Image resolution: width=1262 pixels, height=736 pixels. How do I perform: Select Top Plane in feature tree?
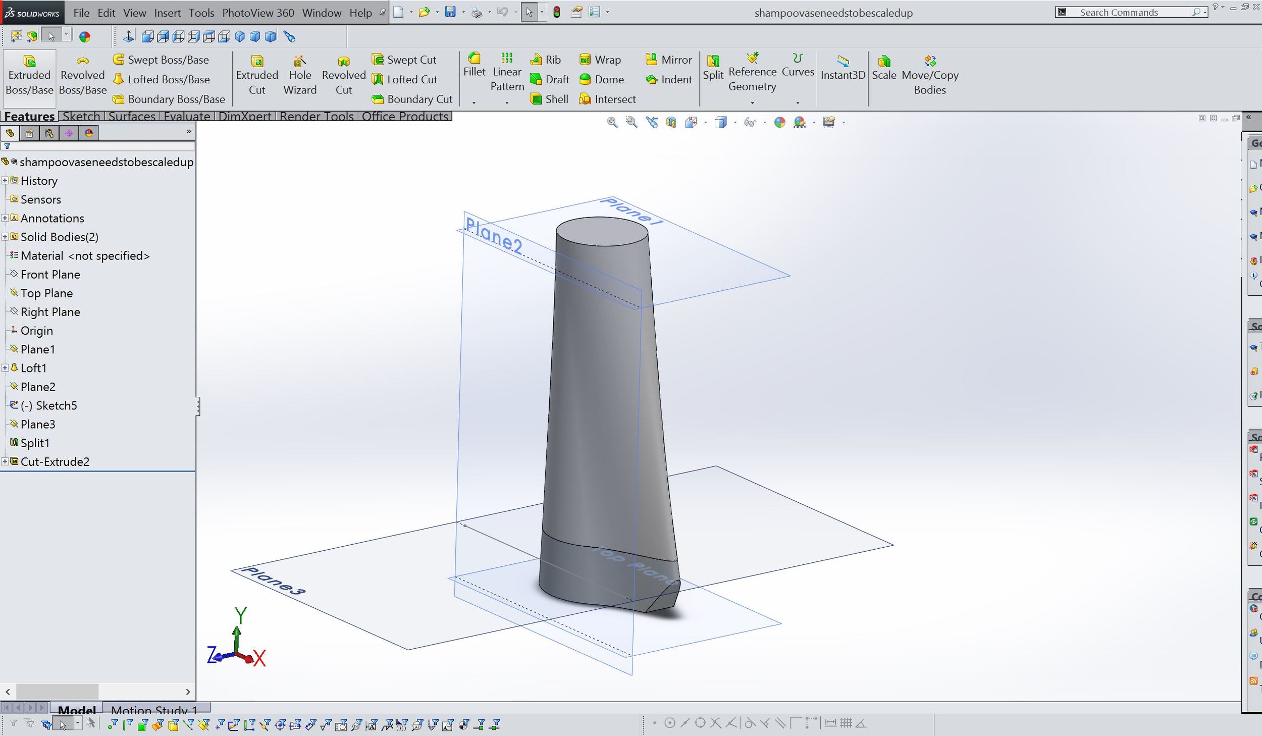pos(46,293)
